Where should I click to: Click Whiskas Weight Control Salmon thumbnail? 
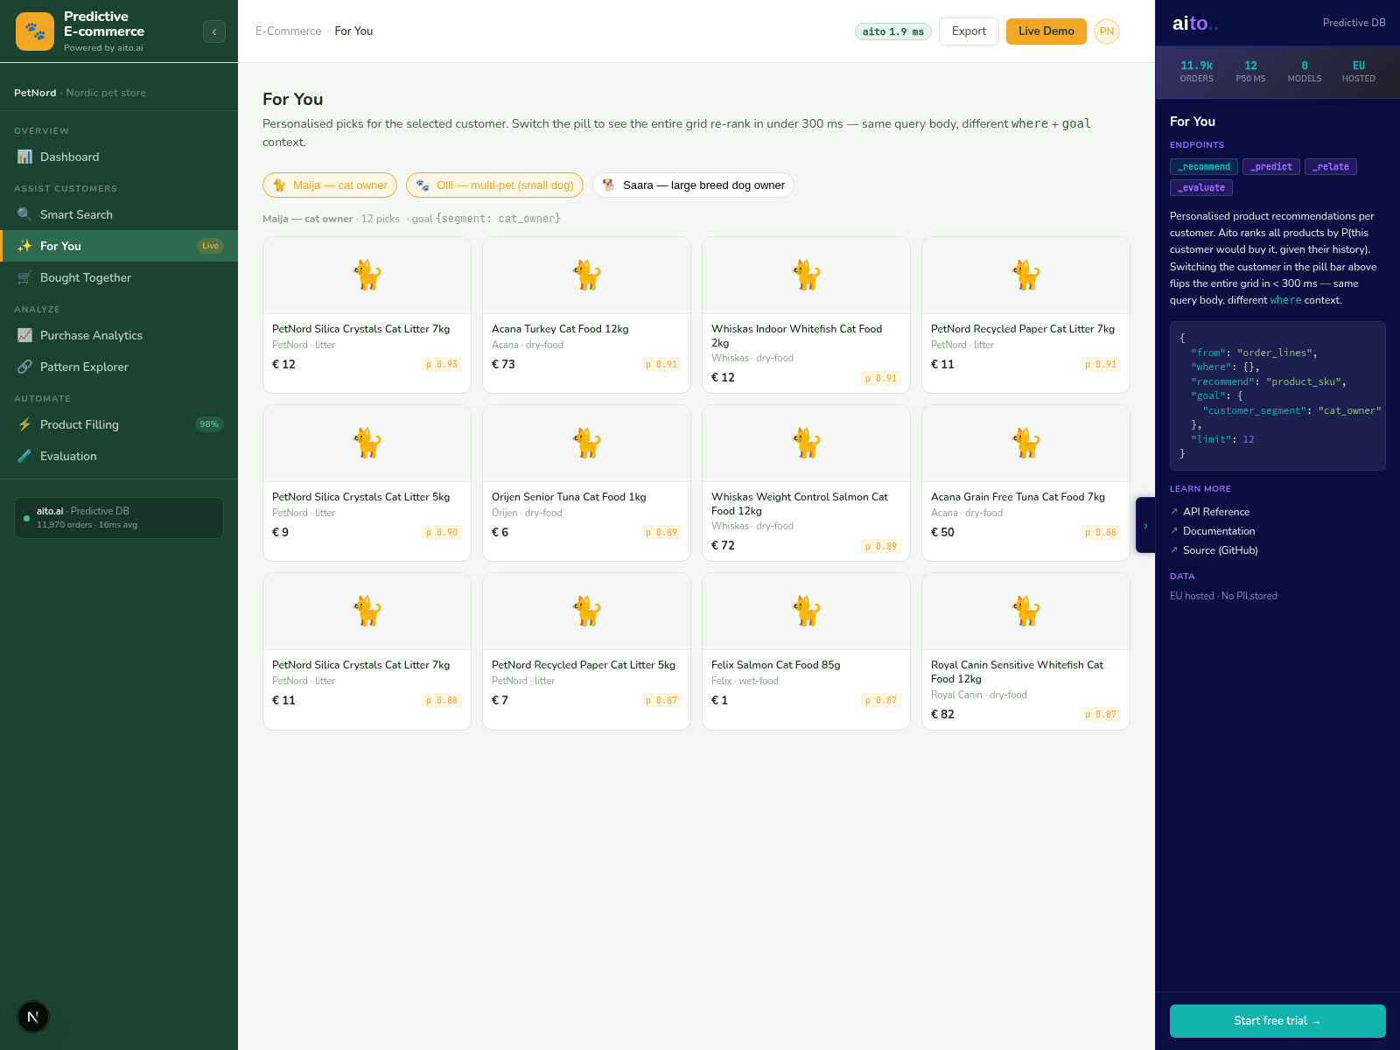pyautogui.click(x=806, y=444)
